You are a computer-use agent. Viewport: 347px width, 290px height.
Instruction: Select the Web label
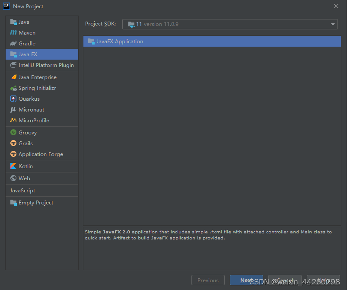(24, 178)
